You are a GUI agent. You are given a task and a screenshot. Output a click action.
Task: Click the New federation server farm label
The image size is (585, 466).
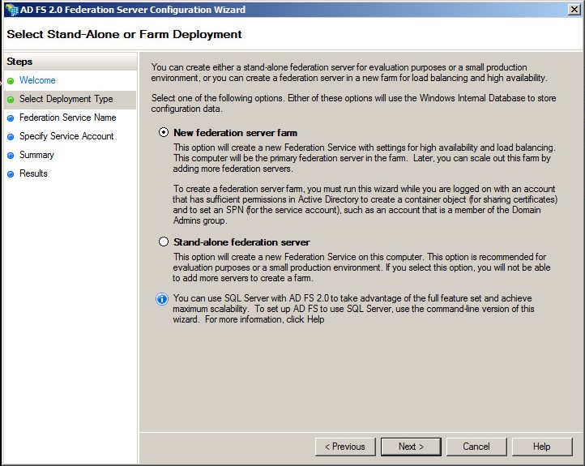click(236, 133)
